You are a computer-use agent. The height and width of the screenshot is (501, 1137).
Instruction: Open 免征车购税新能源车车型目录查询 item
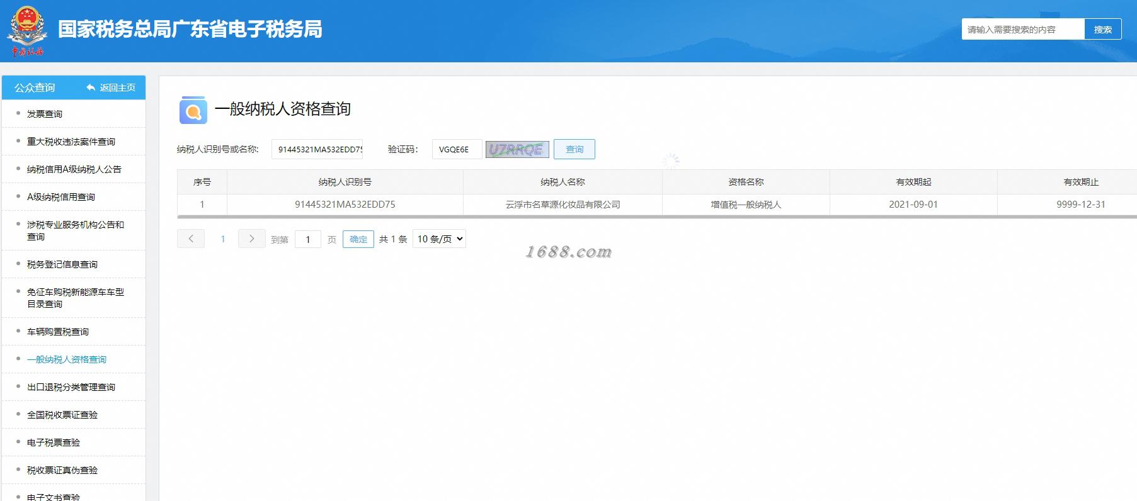[76, 298]
